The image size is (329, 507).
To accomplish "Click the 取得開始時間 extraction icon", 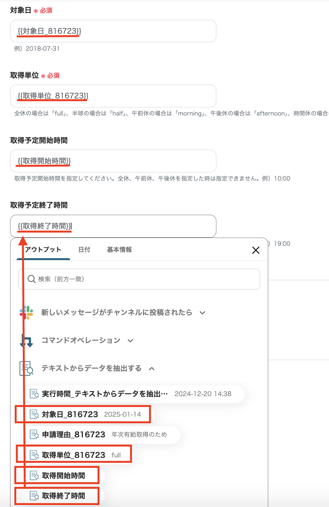I will pos(34,475).
